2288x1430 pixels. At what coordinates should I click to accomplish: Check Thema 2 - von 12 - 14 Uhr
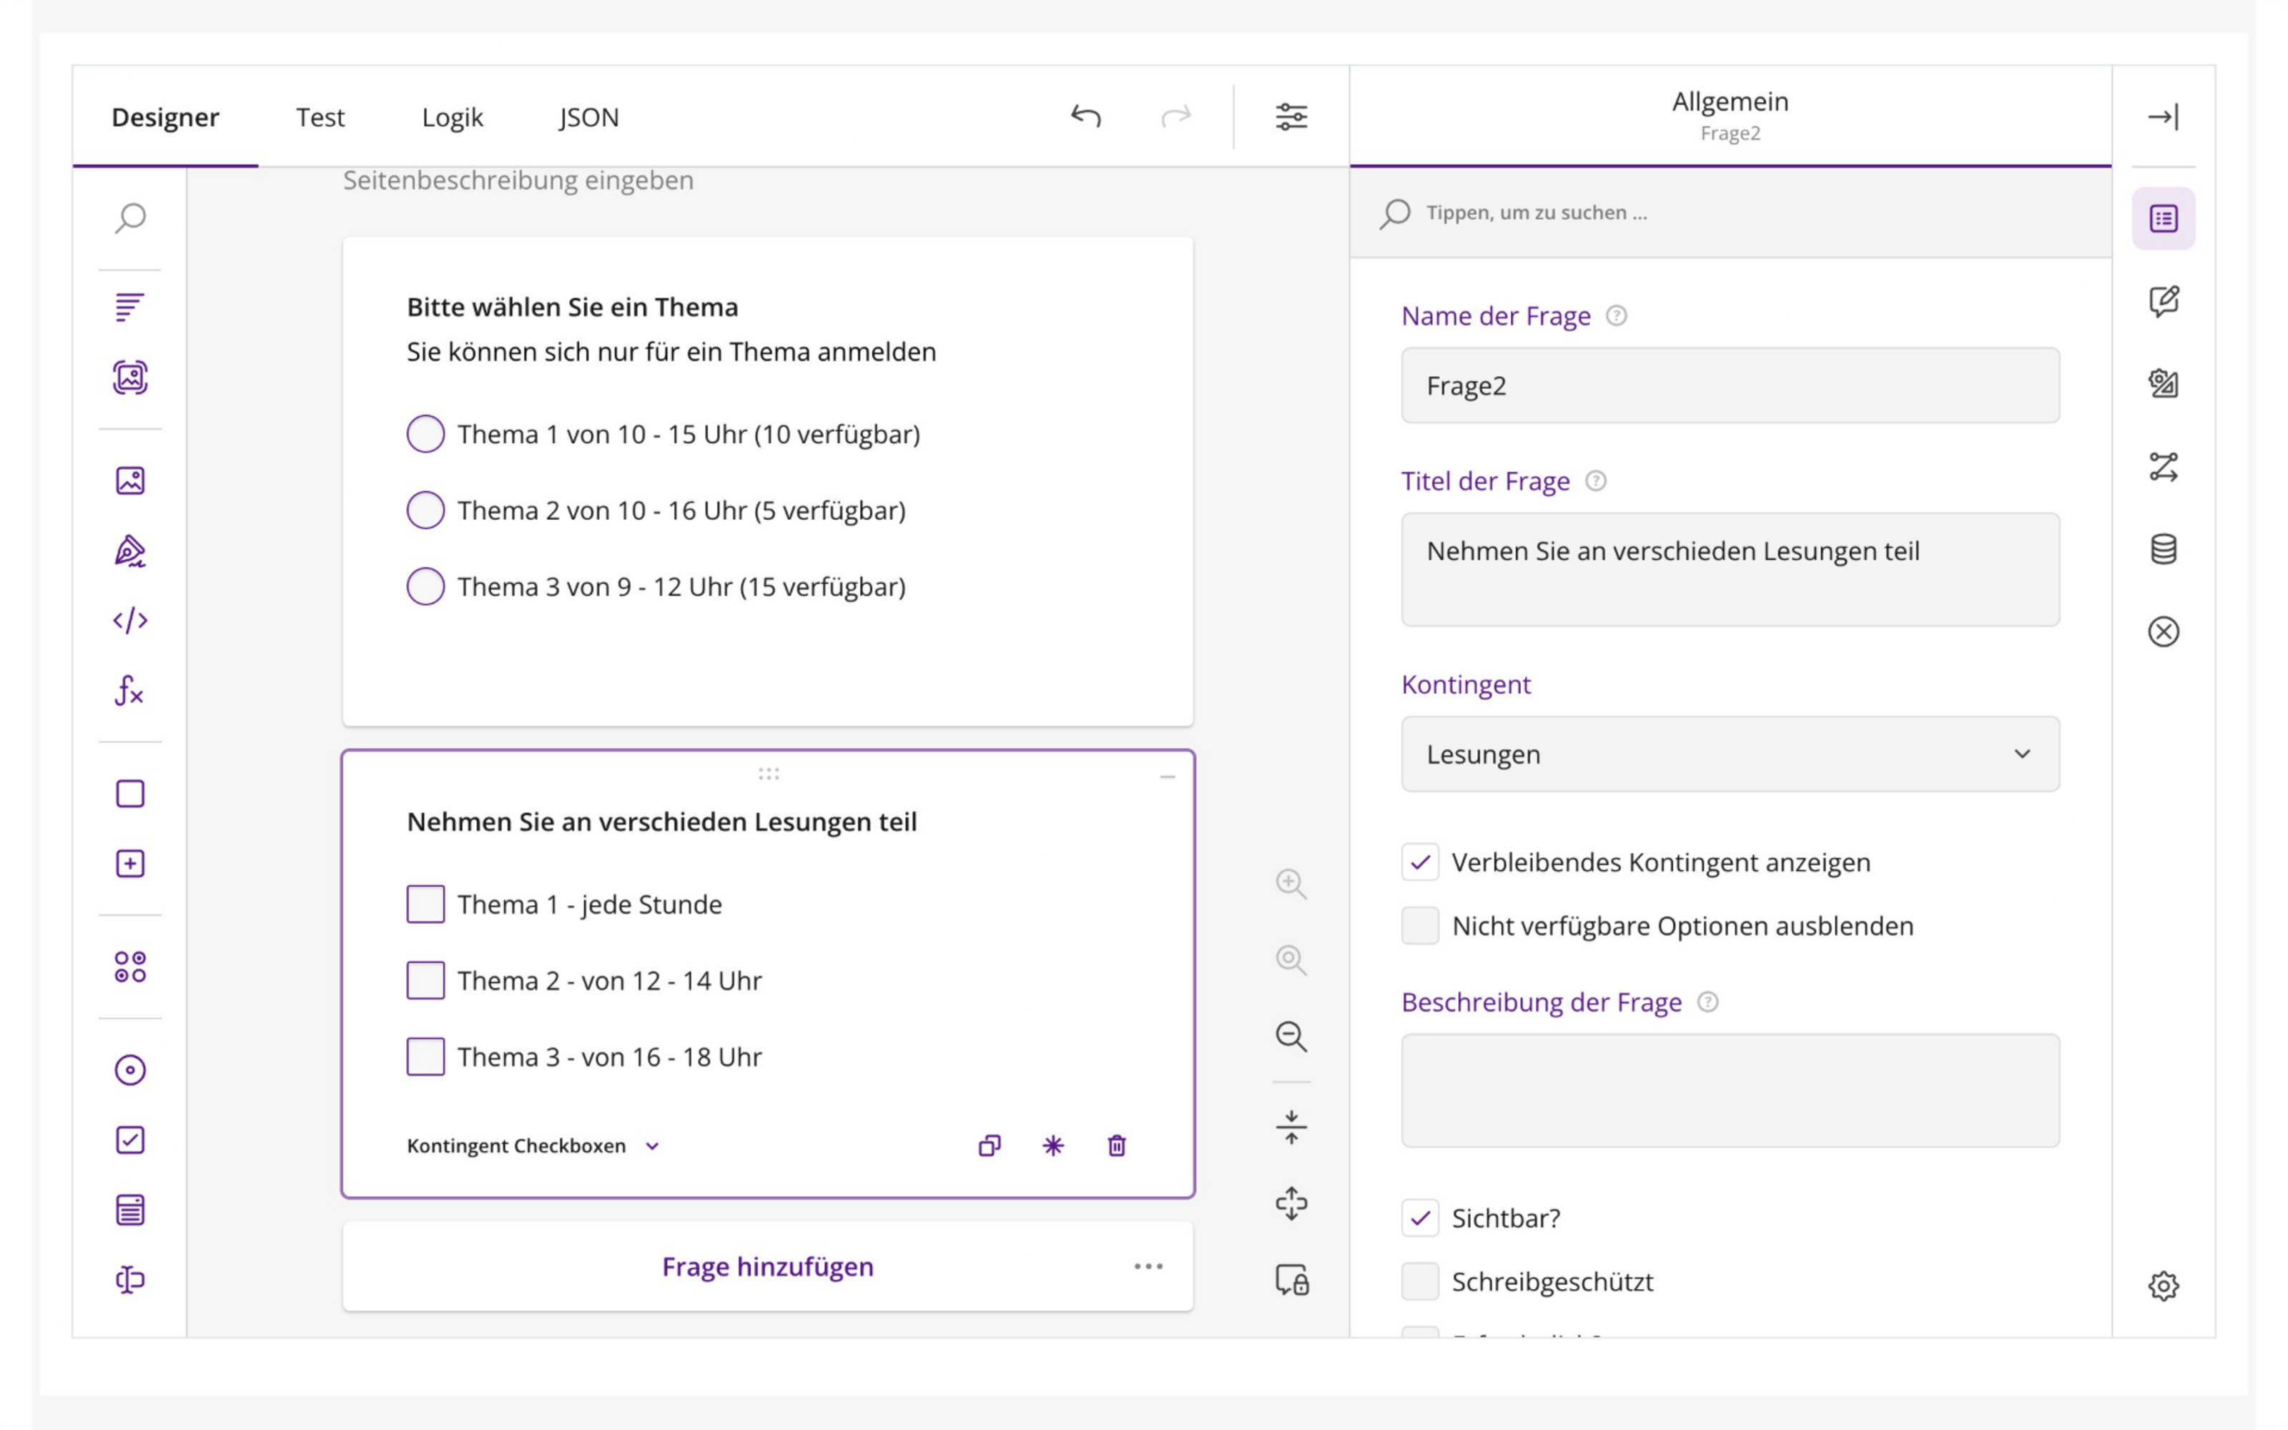point(425,981)
